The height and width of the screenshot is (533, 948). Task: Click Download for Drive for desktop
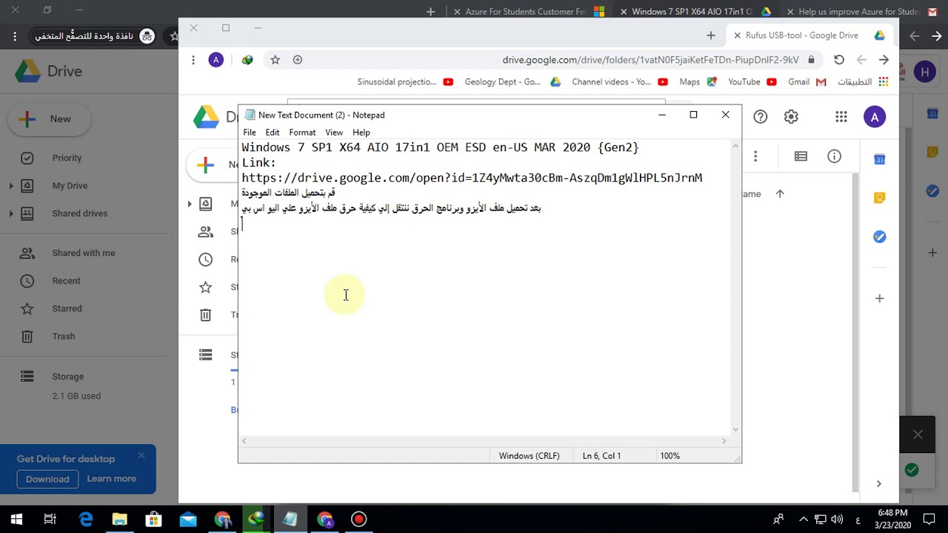click(47, 479)
